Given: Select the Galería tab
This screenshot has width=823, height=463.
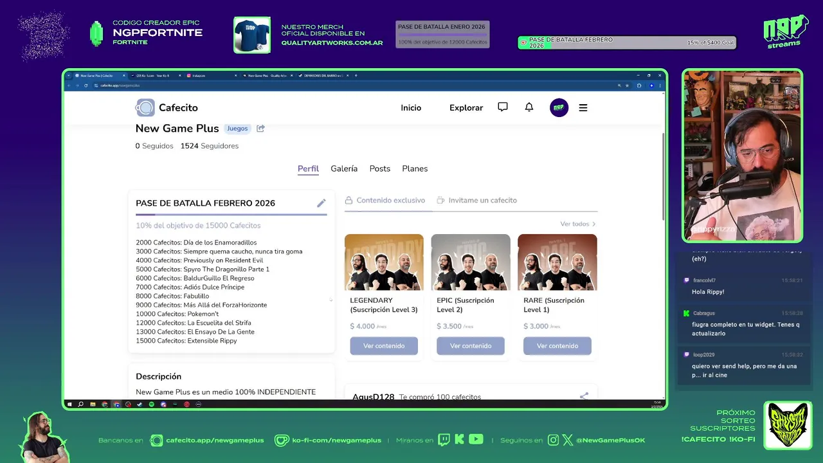Looking at the screenshot, I should coord(344,168).
